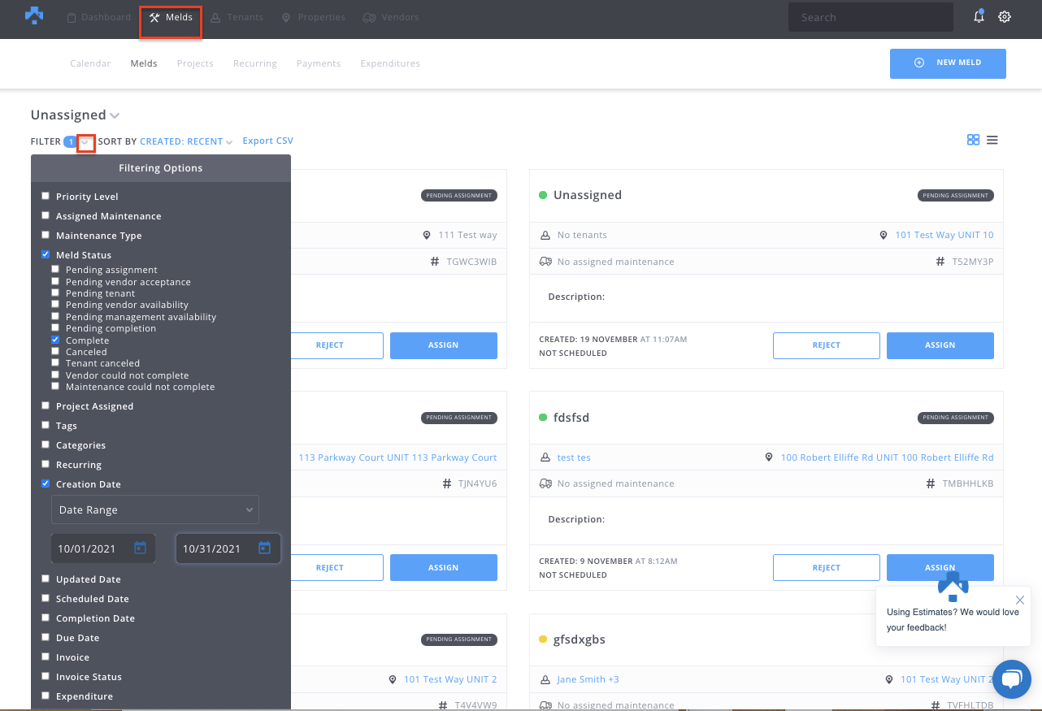Viewport: 1042px width, 711px height.
Task: Expand the Unassigned view selector
Action: [115, 115]
